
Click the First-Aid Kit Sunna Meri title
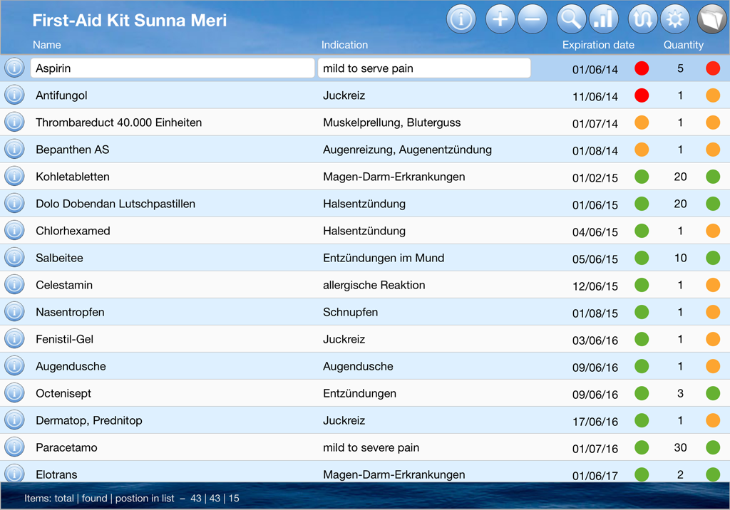[130, 20]
